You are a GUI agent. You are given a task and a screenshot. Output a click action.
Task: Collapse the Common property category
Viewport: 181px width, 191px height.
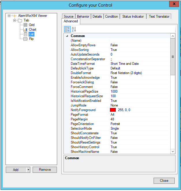(67, 36)
